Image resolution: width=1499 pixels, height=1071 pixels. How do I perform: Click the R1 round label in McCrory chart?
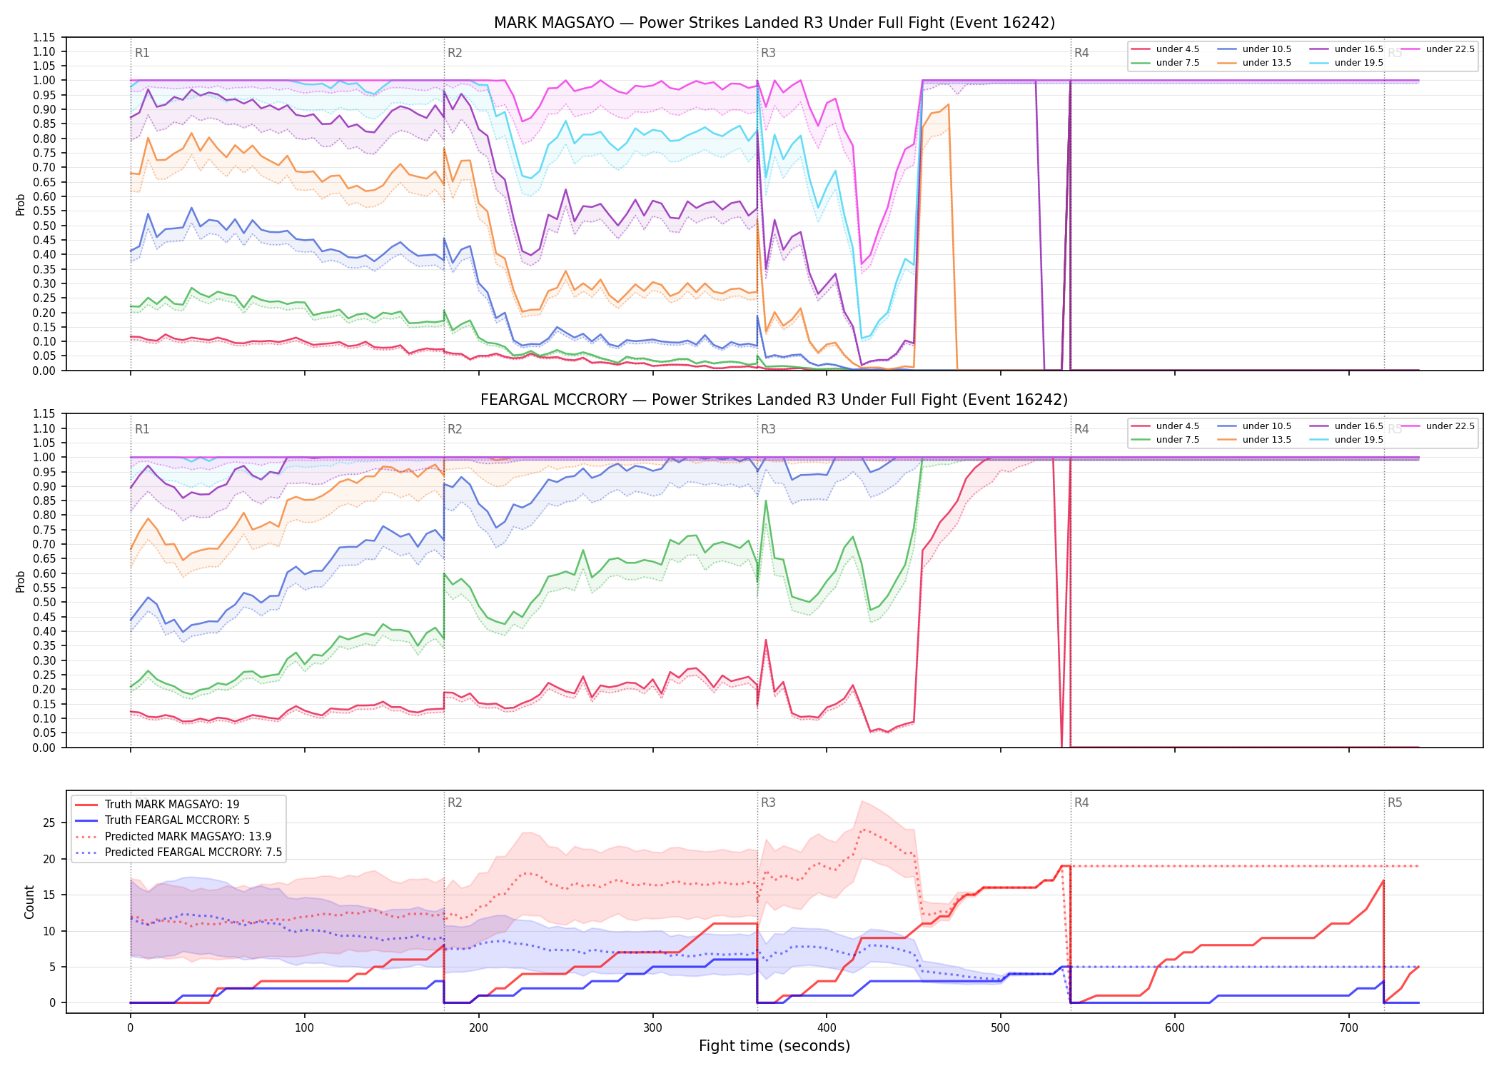coord(142,429)
